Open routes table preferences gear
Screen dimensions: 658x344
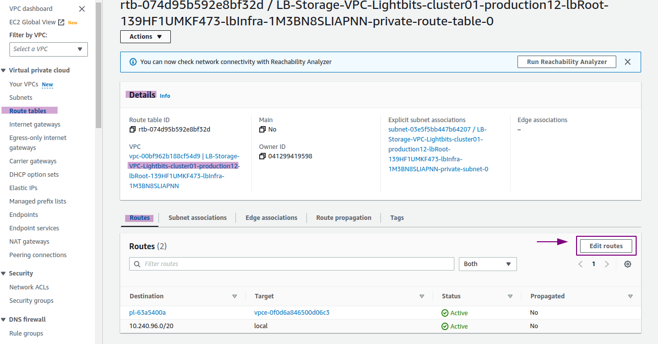tap(628, 264)
